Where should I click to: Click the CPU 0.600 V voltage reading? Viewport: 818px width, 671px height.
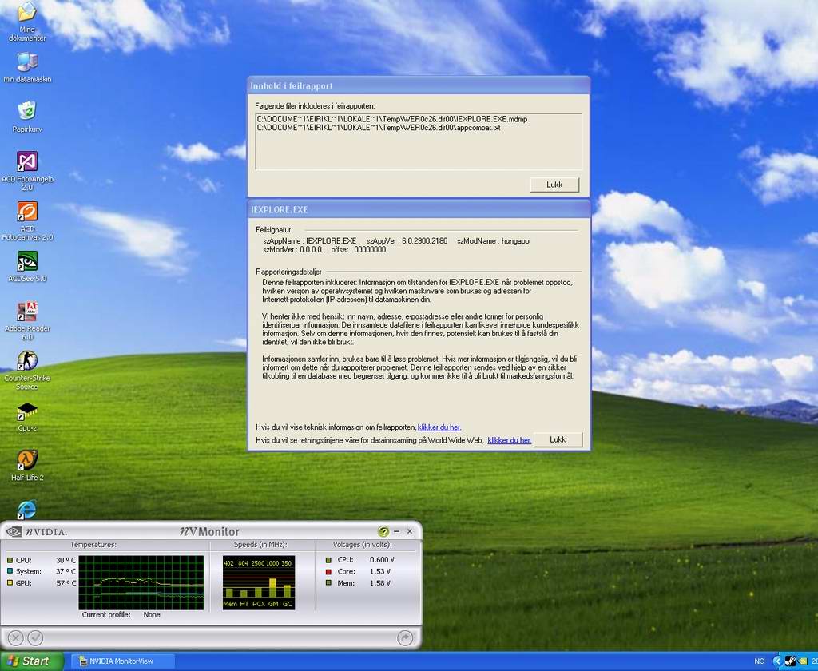tap(382, 560)
